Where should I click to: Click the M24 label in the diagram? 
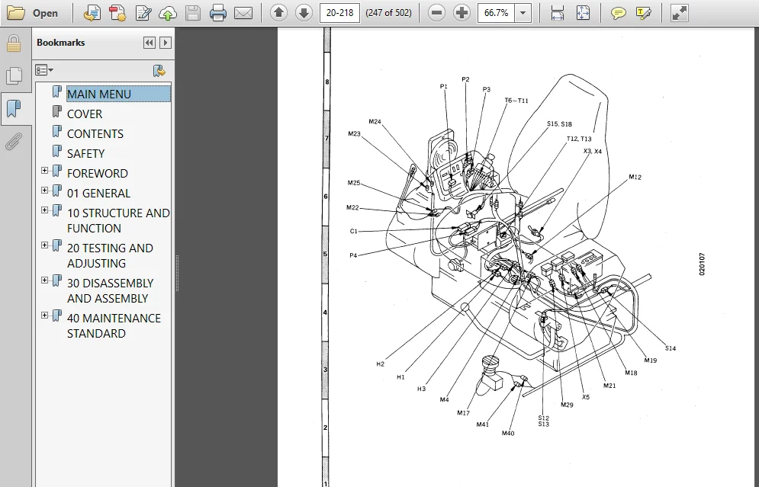375,121
